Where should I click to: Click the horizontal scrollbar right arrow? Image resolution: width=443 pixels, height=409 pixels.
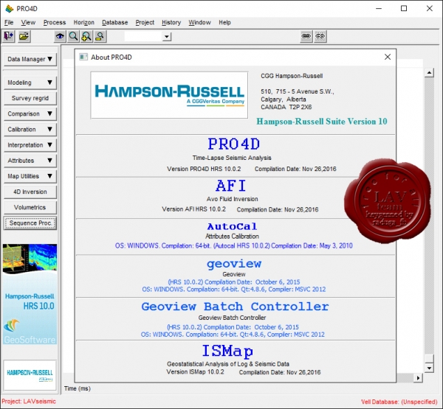[418, 378]
